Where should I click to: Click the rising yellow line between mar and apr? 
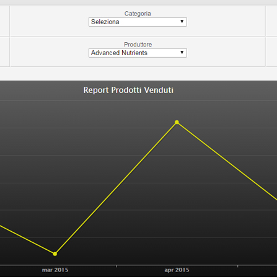click(x=116, y=188)
